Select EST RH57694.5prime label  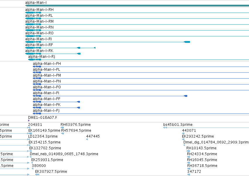76,131
